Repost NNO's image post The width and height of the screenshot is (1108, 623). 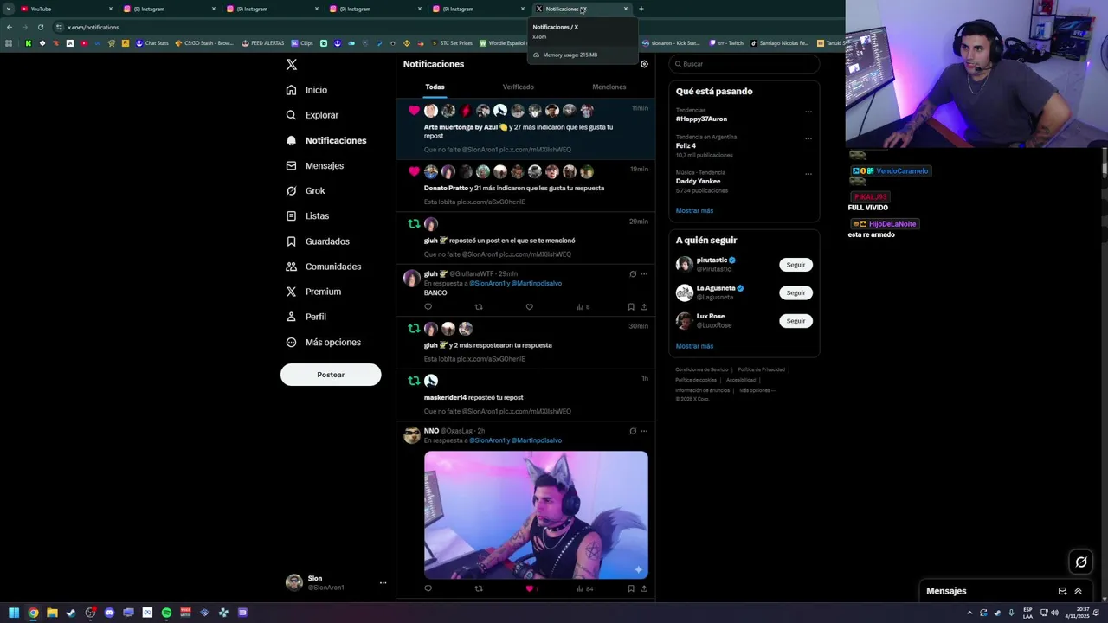pos(479,588)
